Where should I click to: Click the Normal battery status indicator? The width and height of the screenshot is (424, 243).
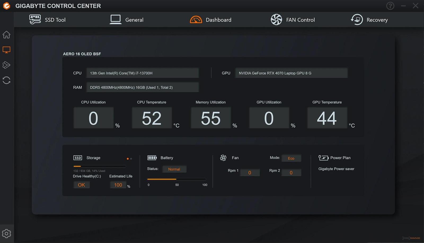[x=174, y=169]
